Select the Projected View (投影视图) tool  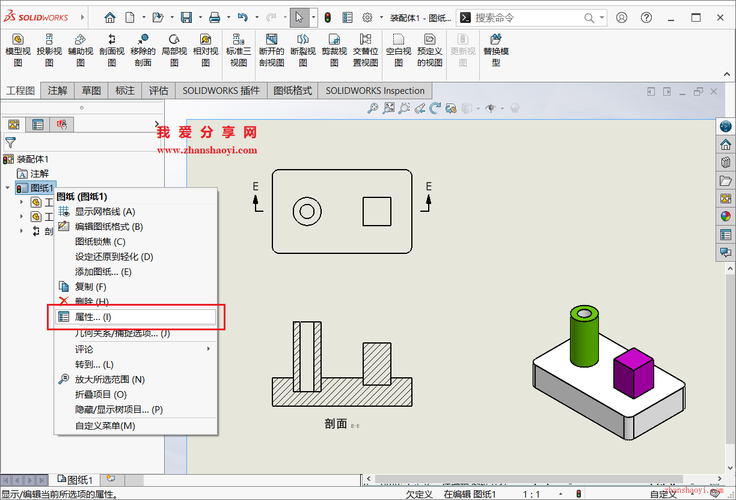point(49,50)
